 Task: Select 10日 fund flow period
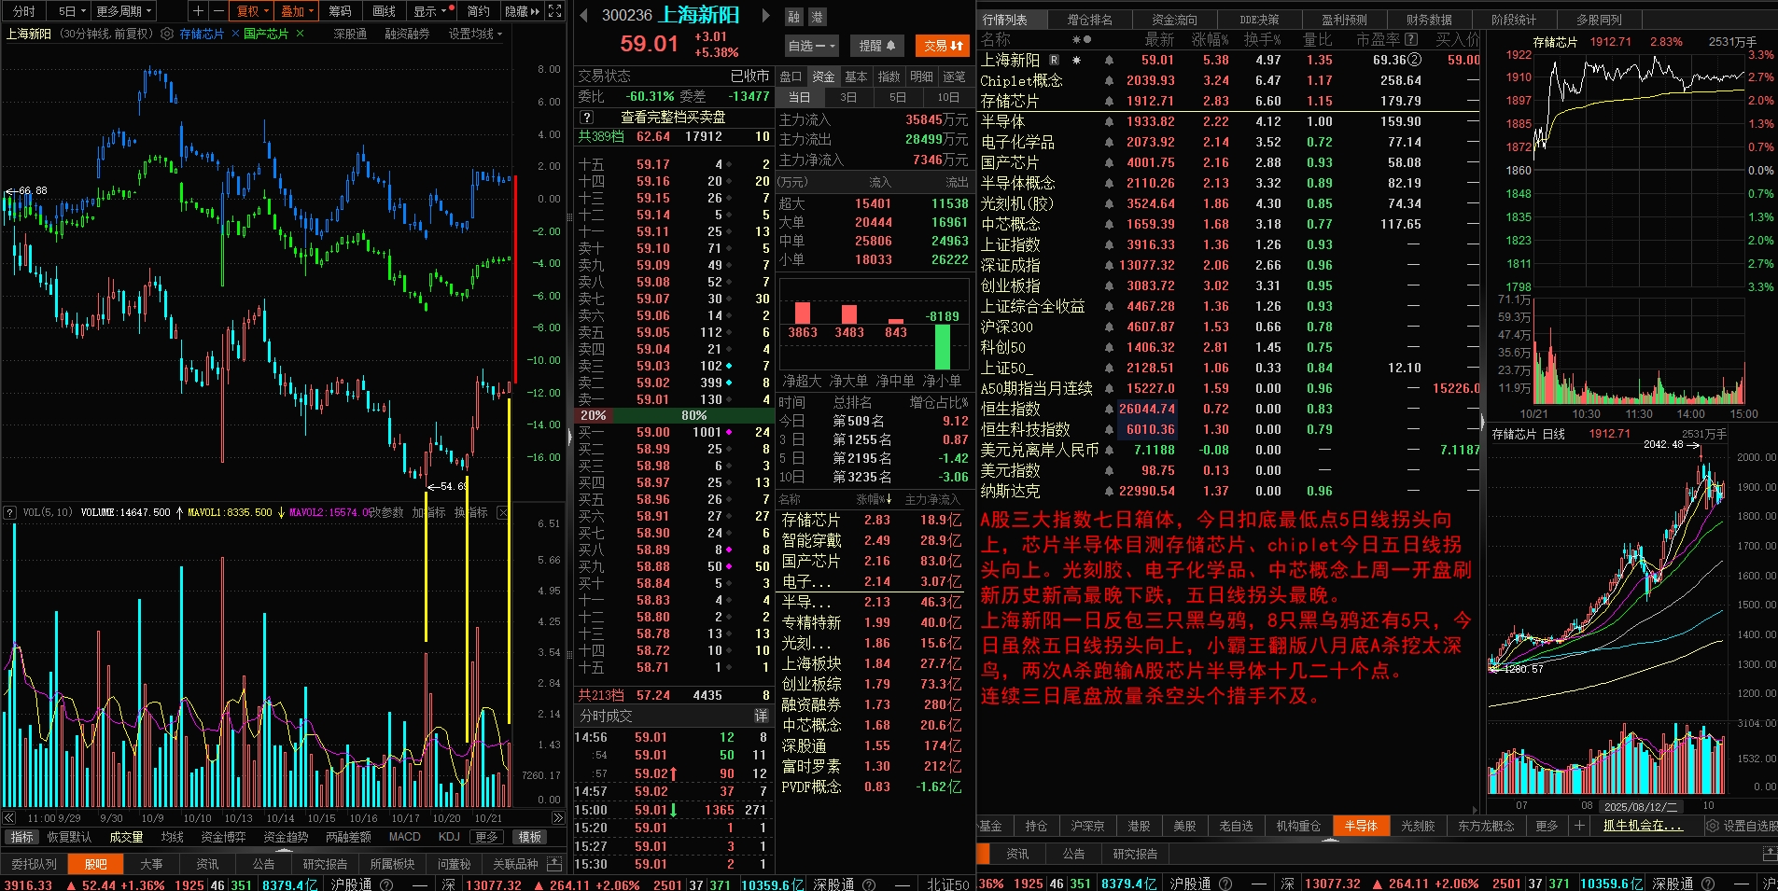pos(948,97)
